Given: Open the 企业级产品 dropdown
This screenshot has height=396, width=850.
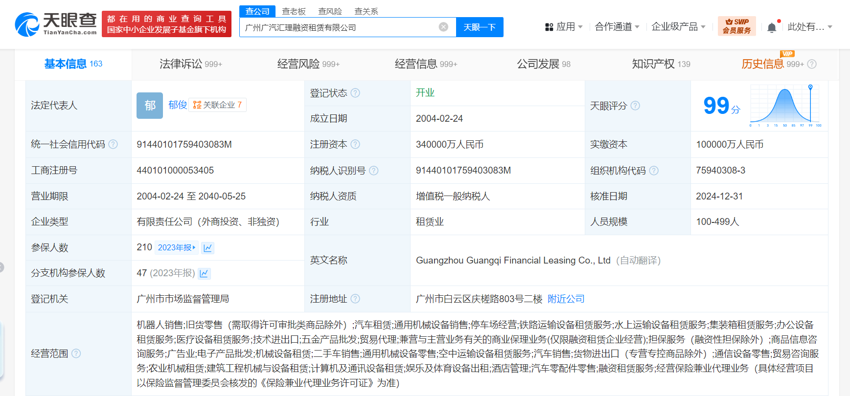Looking at the screenshot, I should [x=678, y=27].
